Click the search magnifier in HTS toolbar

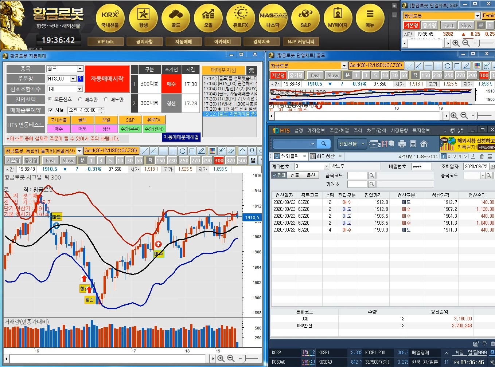point(324,144)
